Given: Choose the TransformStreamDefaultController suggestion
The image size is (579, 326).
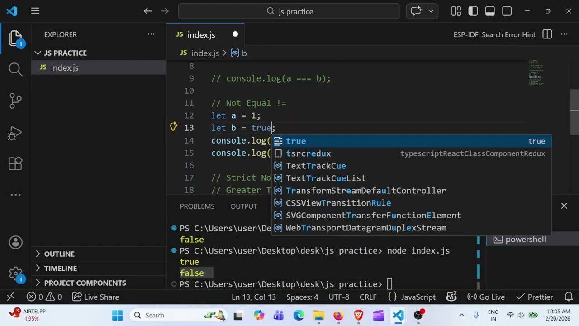Looking at the screenshot, I should pos(411,191).
